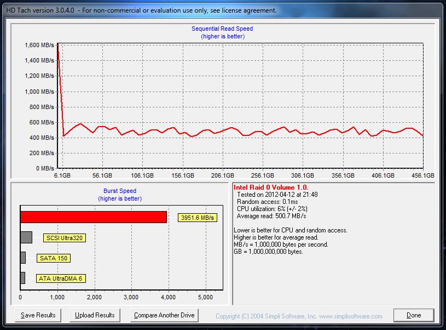Click the 406.1GB axis label
The height and width of the screenshot is (330, 446).
coord(383,175)
